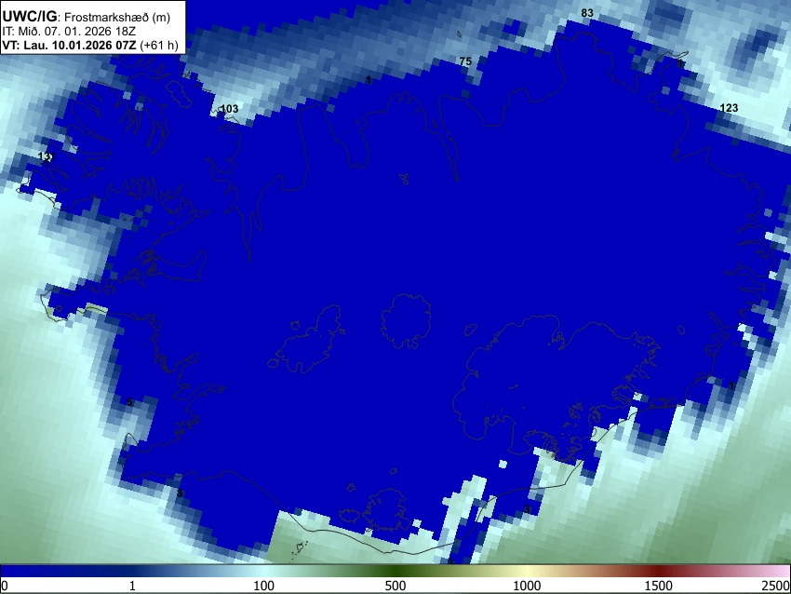This screenshot has width=791, height=594.
Task: Select the 'IT: Mið. 07. 01. 2026 18Z' line
Action: click(x=69, y=32)
